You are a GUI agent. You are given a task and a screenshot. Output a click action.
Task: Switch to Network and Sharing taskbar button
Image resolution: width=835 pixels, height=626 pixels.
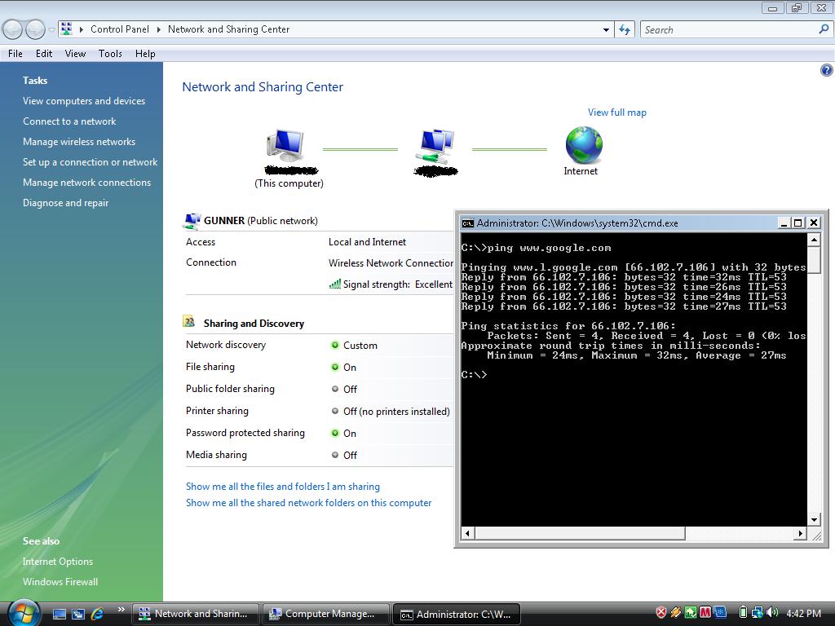195,614
